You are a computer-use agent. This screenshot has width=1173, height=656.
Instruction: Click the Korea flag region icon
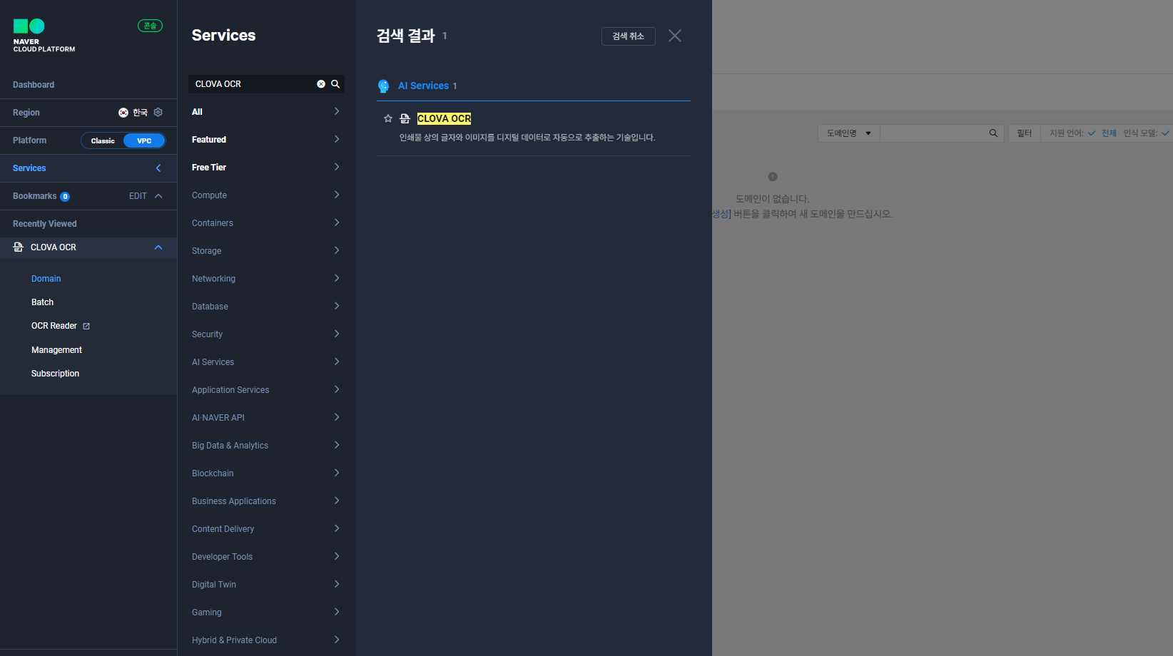coord(123,113)
